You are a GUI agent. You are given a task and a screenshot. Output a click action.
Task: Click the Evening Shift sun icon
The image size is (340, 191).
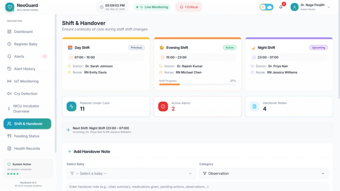pos(162,48)
